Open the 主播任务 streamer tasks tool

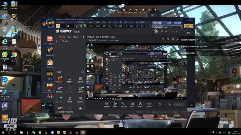click(80, 79)
